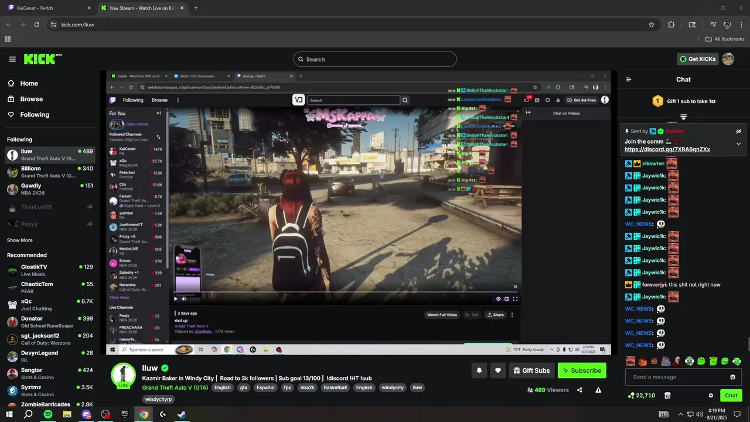Screen dimensions: 750x422
Task: Bookmark this page with the star icon
Action: 651,25
